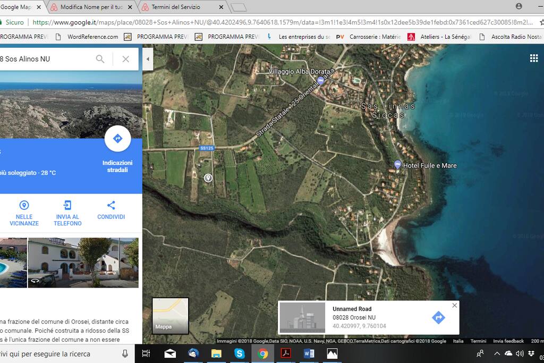Click the Dropbox tray icon
The image size is (544, 363).
coord(531,353)
